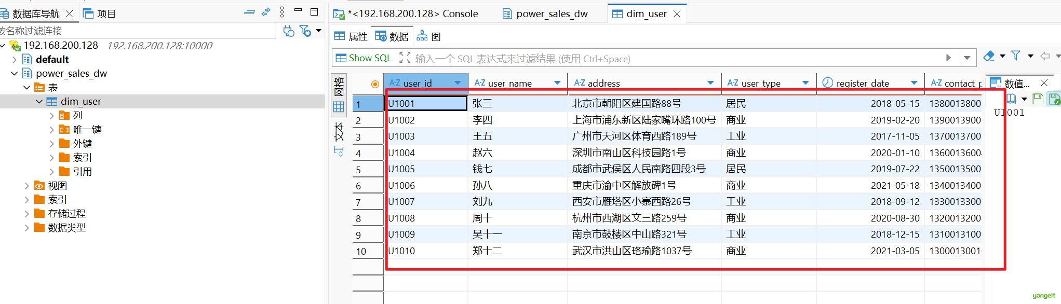Open the power_sales_dw editor tab
This screenshot has width=1061, height=304.
[x=545, y=14]
